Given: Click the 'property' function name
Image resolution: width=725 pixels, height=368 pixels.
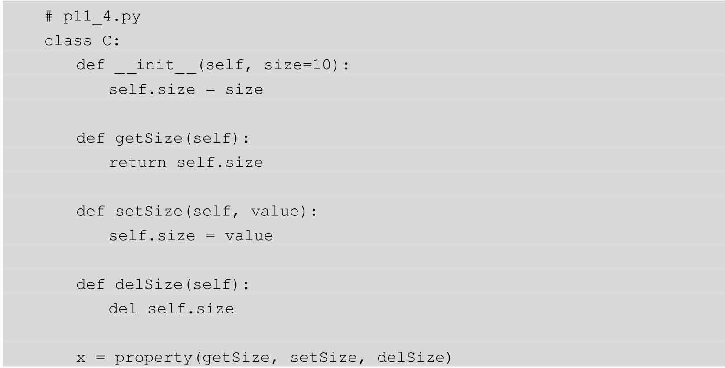Looking at the screenshot, I should tap(153, 358).
